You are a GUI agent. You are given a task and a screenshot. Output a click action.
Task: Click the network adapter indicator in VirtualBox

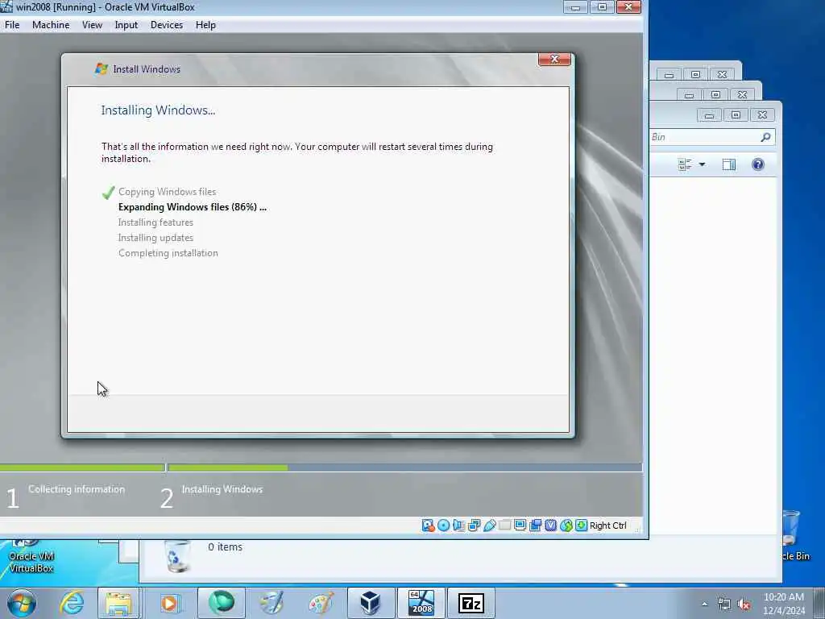pos(474,526)
